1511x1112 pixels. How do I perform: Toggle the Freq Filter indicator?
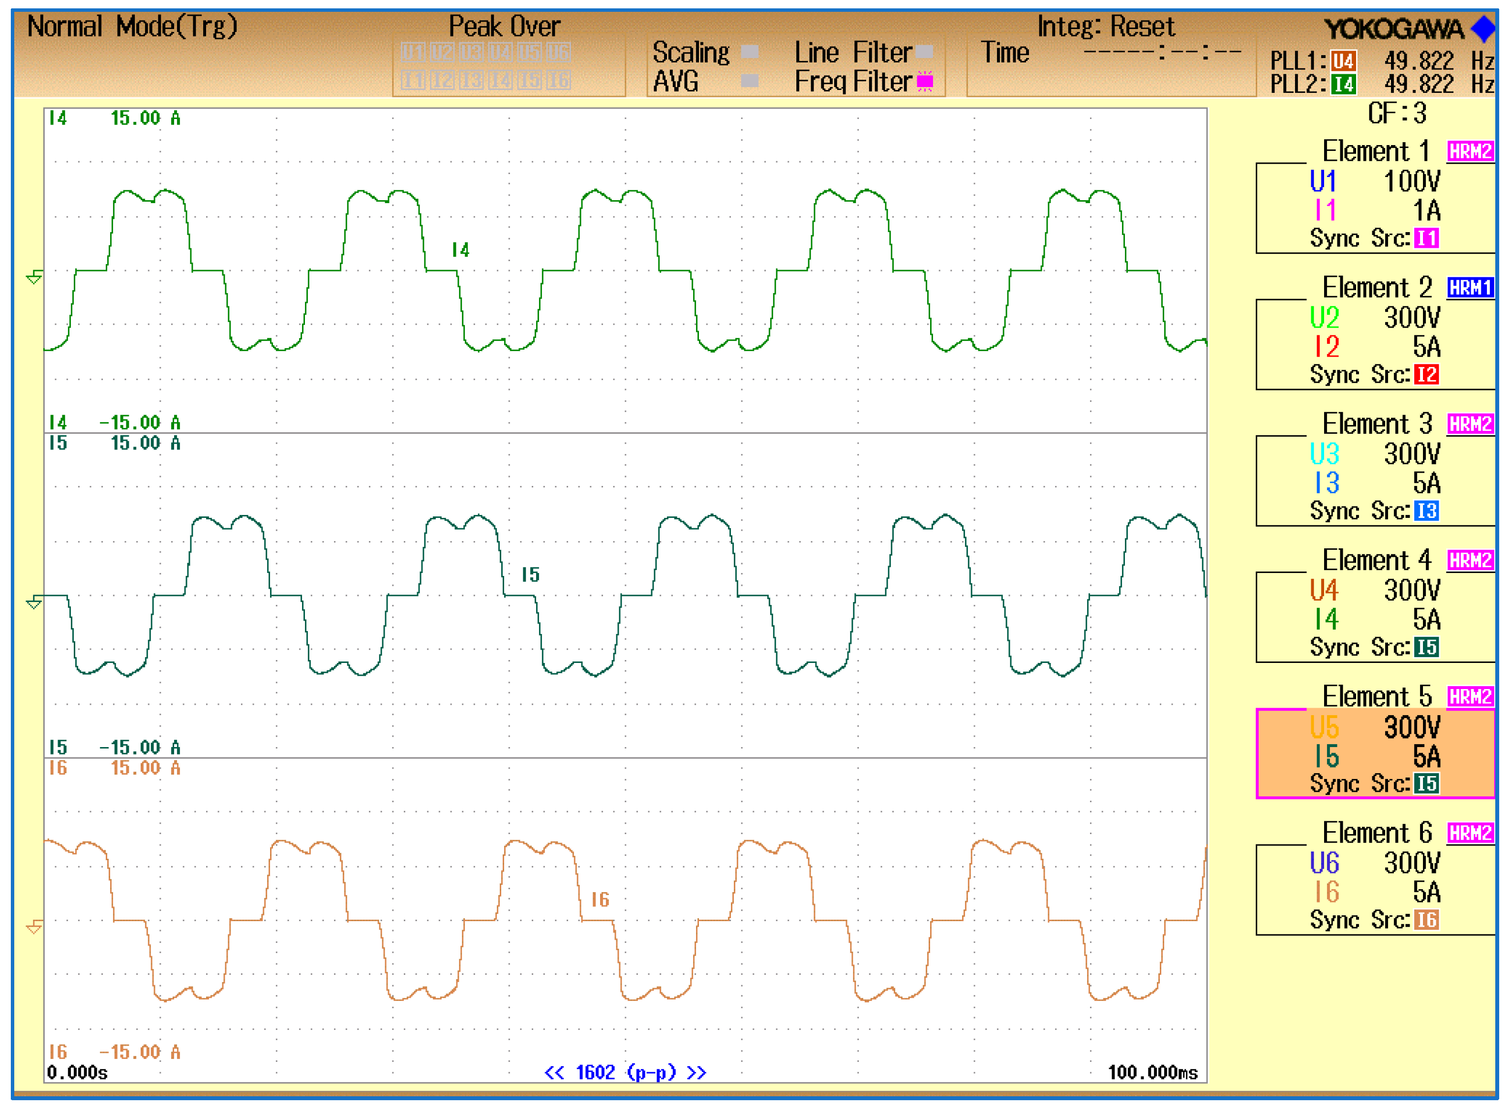click(x=925, y=82)
